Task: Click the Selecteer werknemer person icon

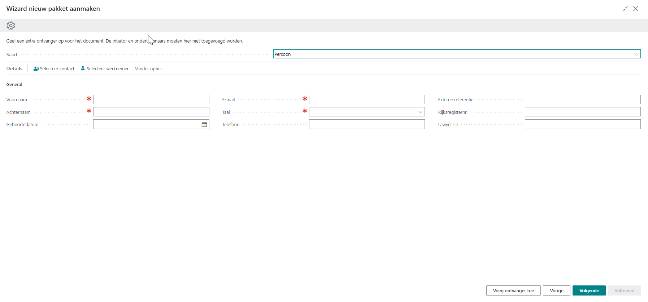Action: coord(83,68)
